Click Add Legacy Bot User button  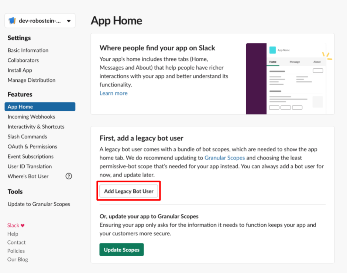pos(128,191)
